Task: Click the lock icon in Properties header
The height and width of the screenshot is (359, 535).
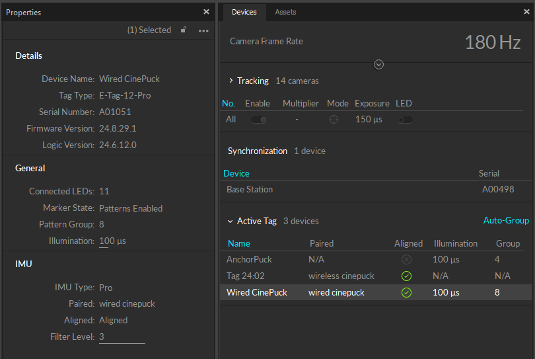Action: (184, 30)
